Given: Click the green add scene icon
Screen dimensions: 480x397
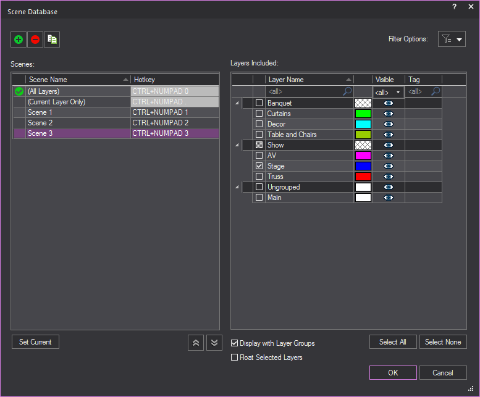Looking at the screenshot, I should click(x=19, y=40).
